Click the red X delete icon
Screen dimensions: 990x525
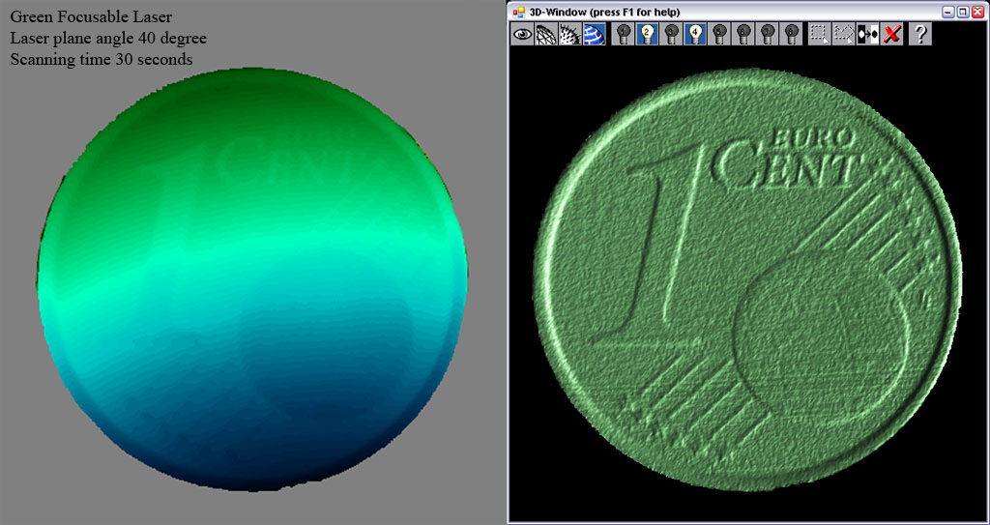[891, 35]
